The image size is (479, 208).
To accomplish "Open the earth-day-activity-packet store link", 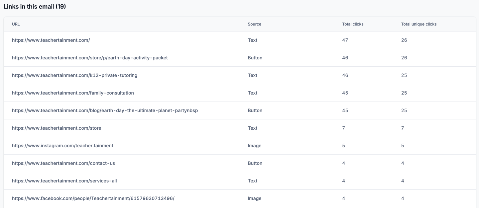I will (90, 58).
